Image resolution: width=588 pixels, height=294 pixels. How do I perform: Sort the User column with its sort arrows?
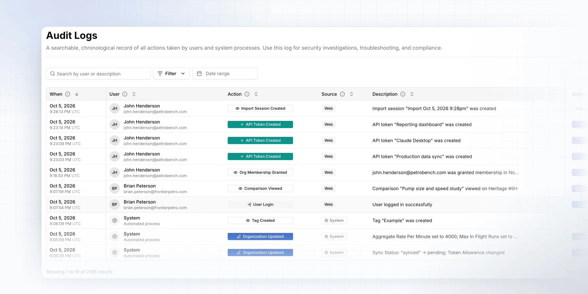point(134,94)
